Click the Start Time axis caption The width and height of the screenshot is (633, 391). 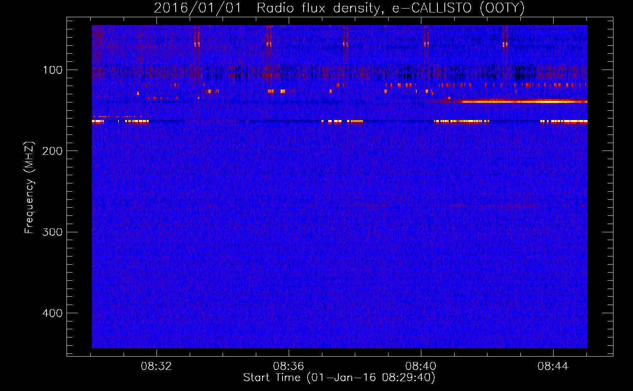339,378
